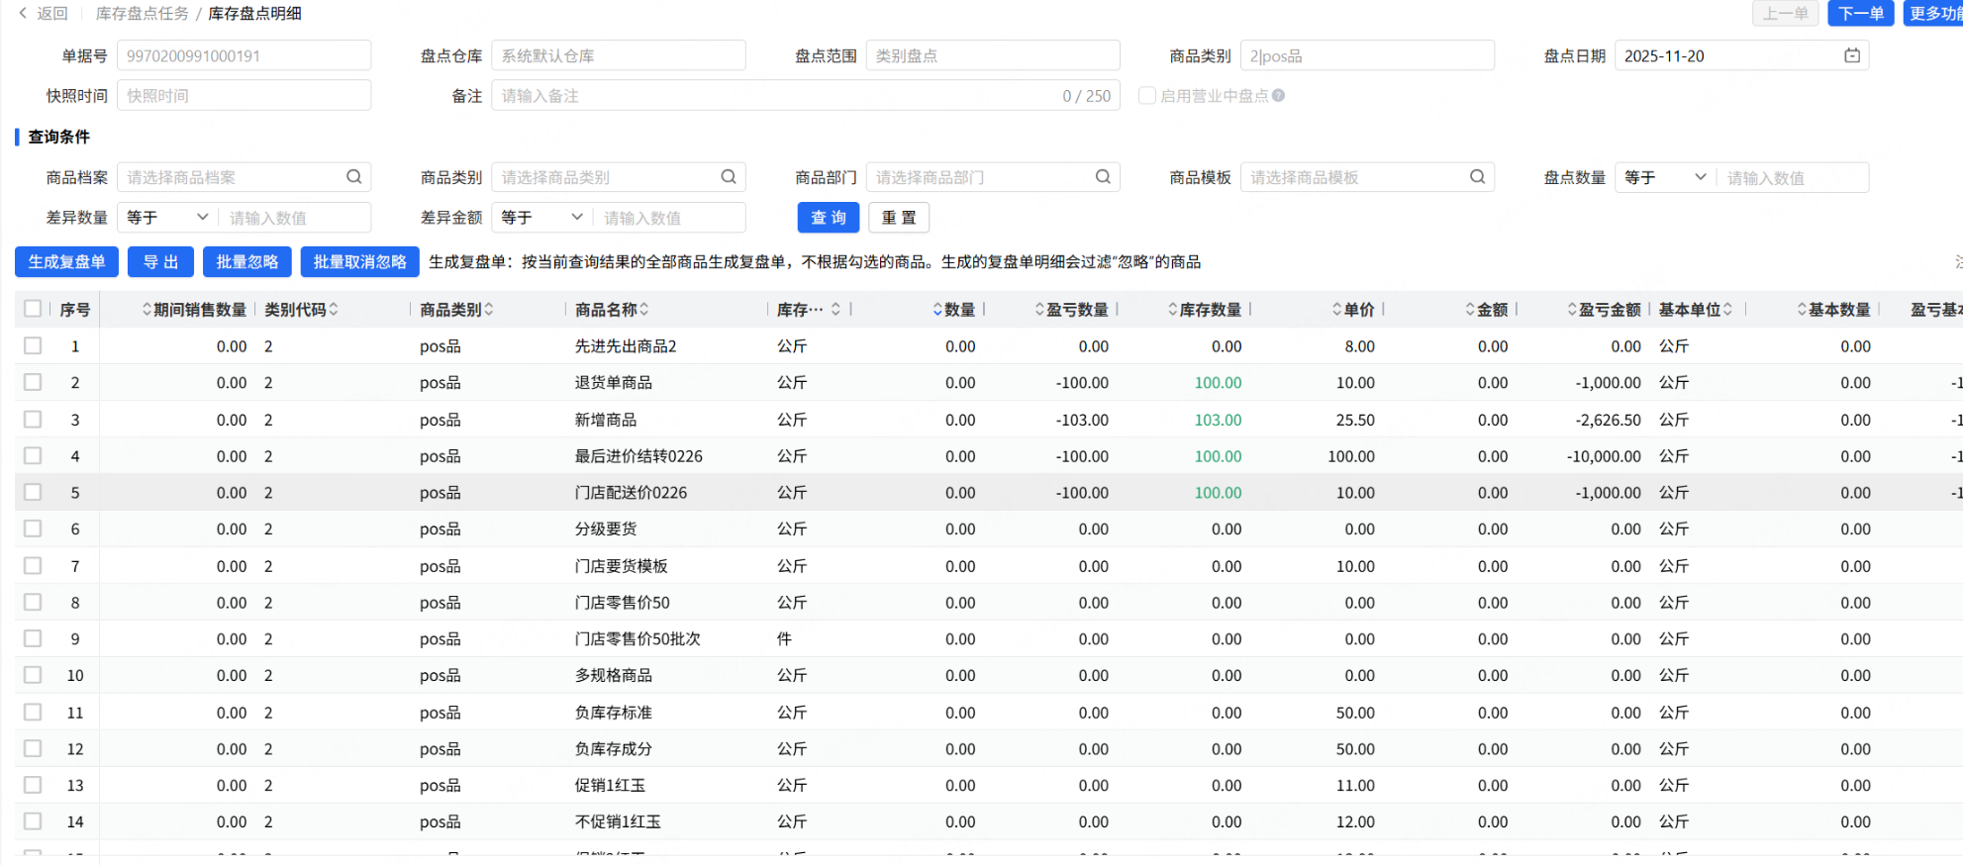Click the back arrow 返回 icon
This screenshot has height=865, width=1963.
coord(24,14)
